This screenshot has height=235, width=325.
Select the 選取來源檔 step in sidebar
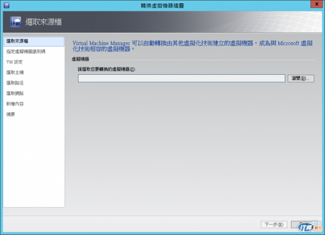[x=34, y=41]
